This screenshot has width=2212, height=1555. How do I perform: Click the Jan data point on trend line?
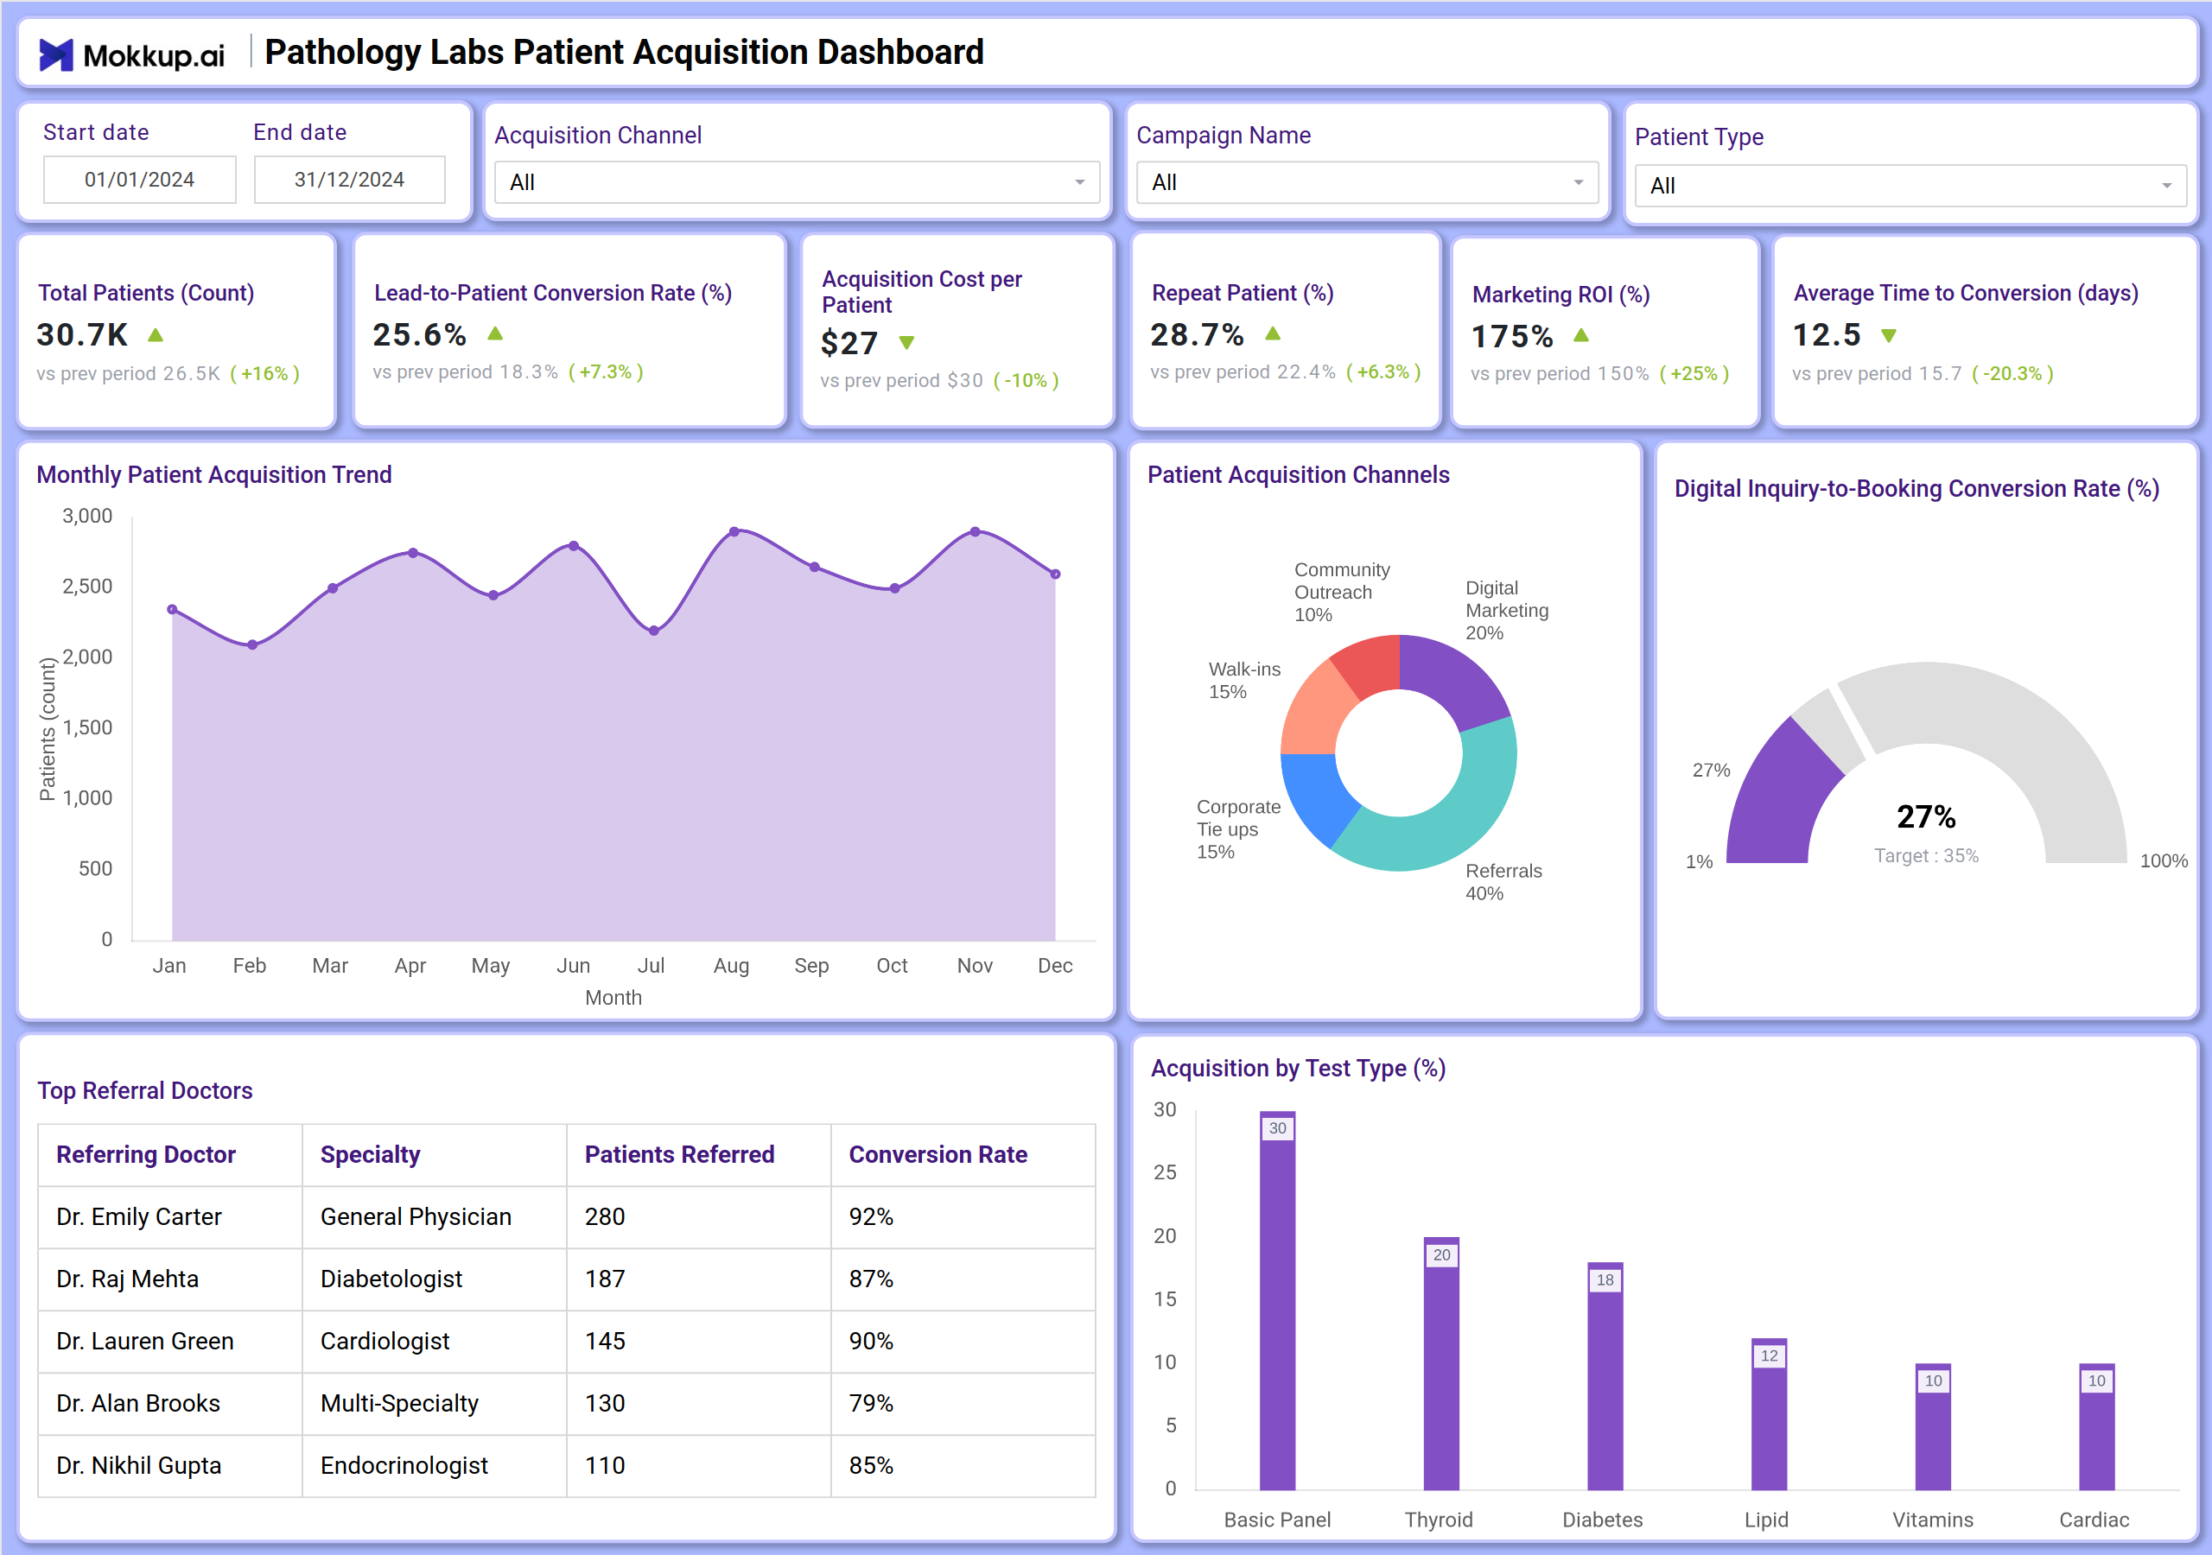(x=173, y=609)
